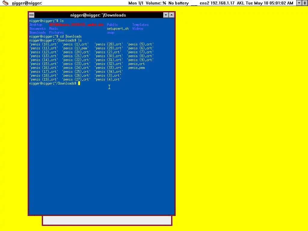Click the 'snap' directory name in terminal output
This screenshot has width=308, height=231.
[x=111, y=32]
